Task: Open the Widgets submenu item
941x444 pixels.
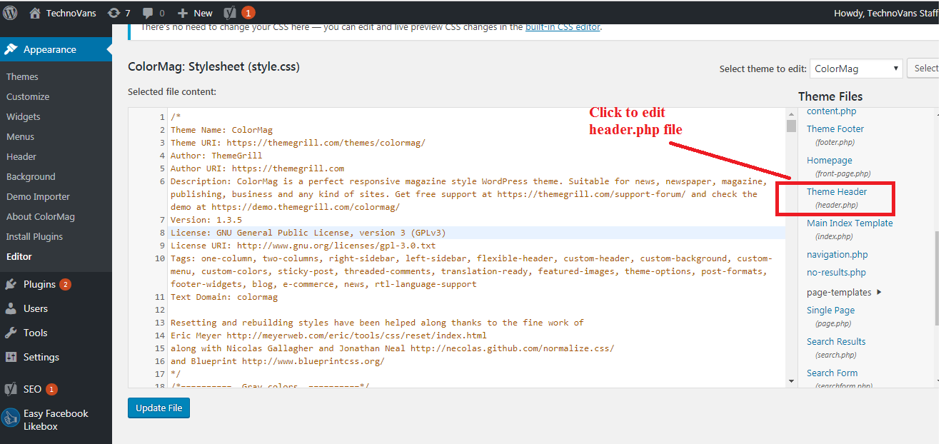Action: [24, 116]
